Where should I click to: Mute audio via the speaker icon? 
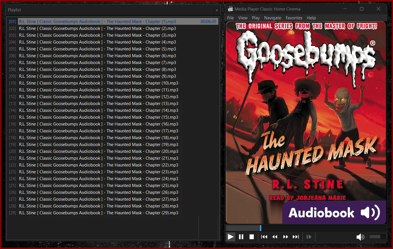point(360,237)
